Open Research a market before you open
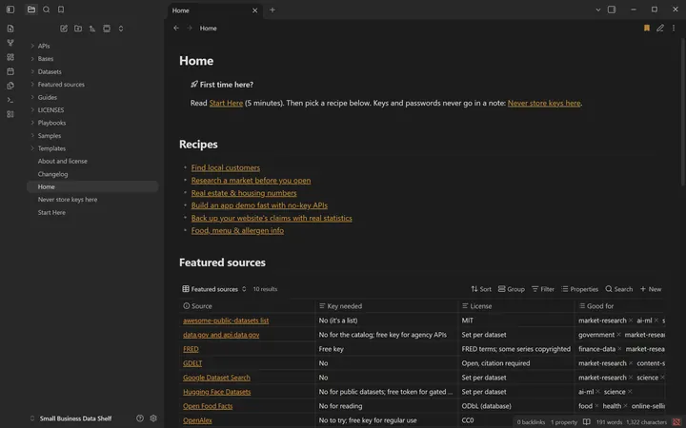Viewport: 686px width, 428px height. 251,181
